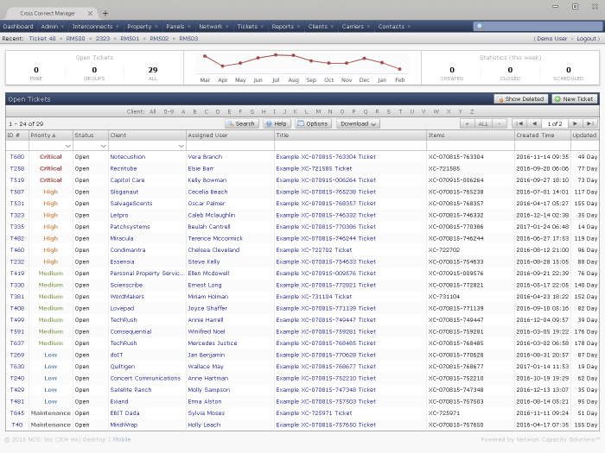The width and height of the screenshot is (605, 453).
Task: Expand the Download dropdown
Action: 358,124
